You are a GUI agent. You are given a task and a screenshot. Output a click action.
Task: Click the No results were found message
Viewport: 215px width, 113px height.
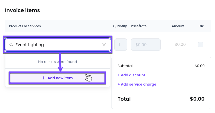coord(57,62)
